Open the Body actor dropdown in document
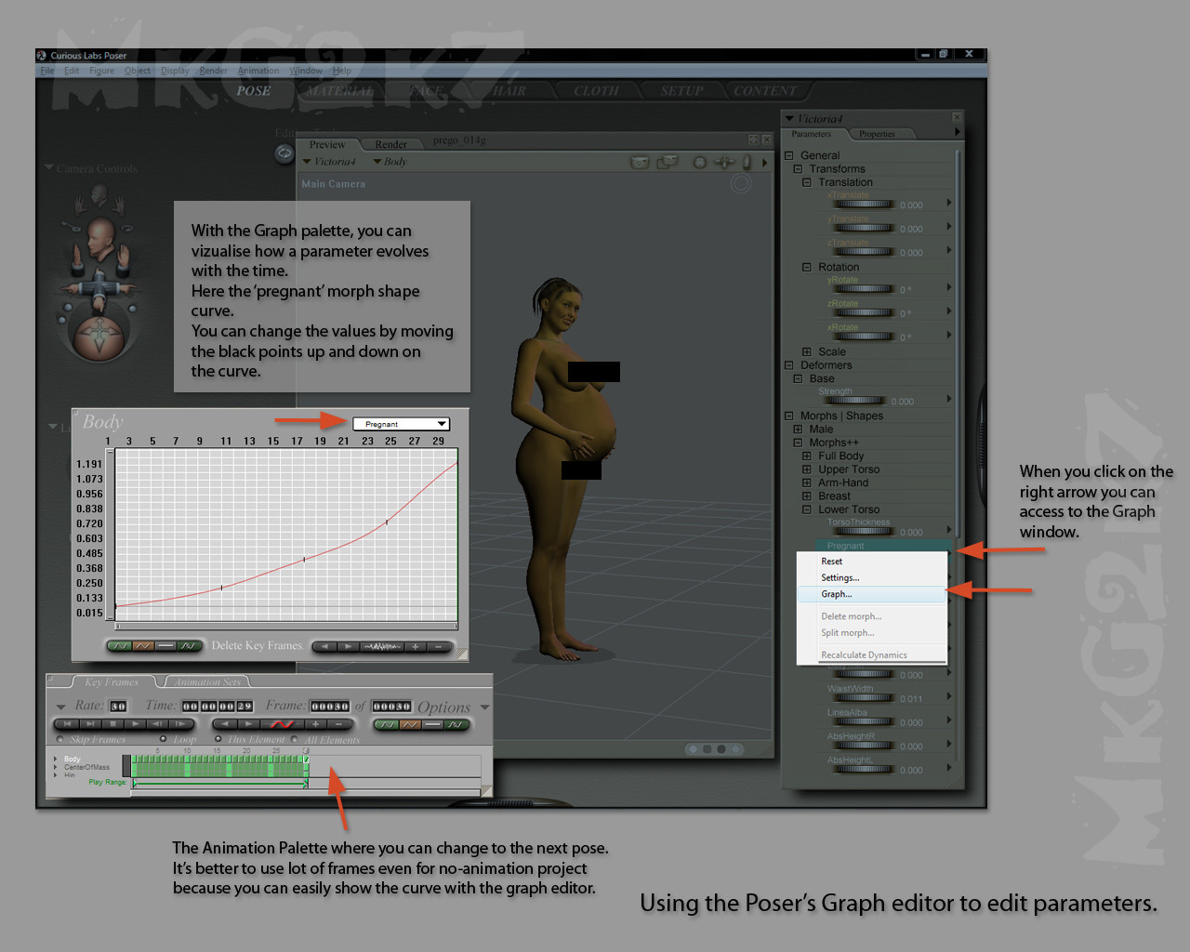Viewport: 1190px width, 952px height. point(390,162)
